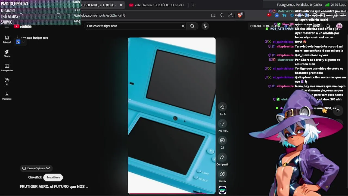
Task: Open the YouTube hamburger guide menu
Action: coord(7,26)
